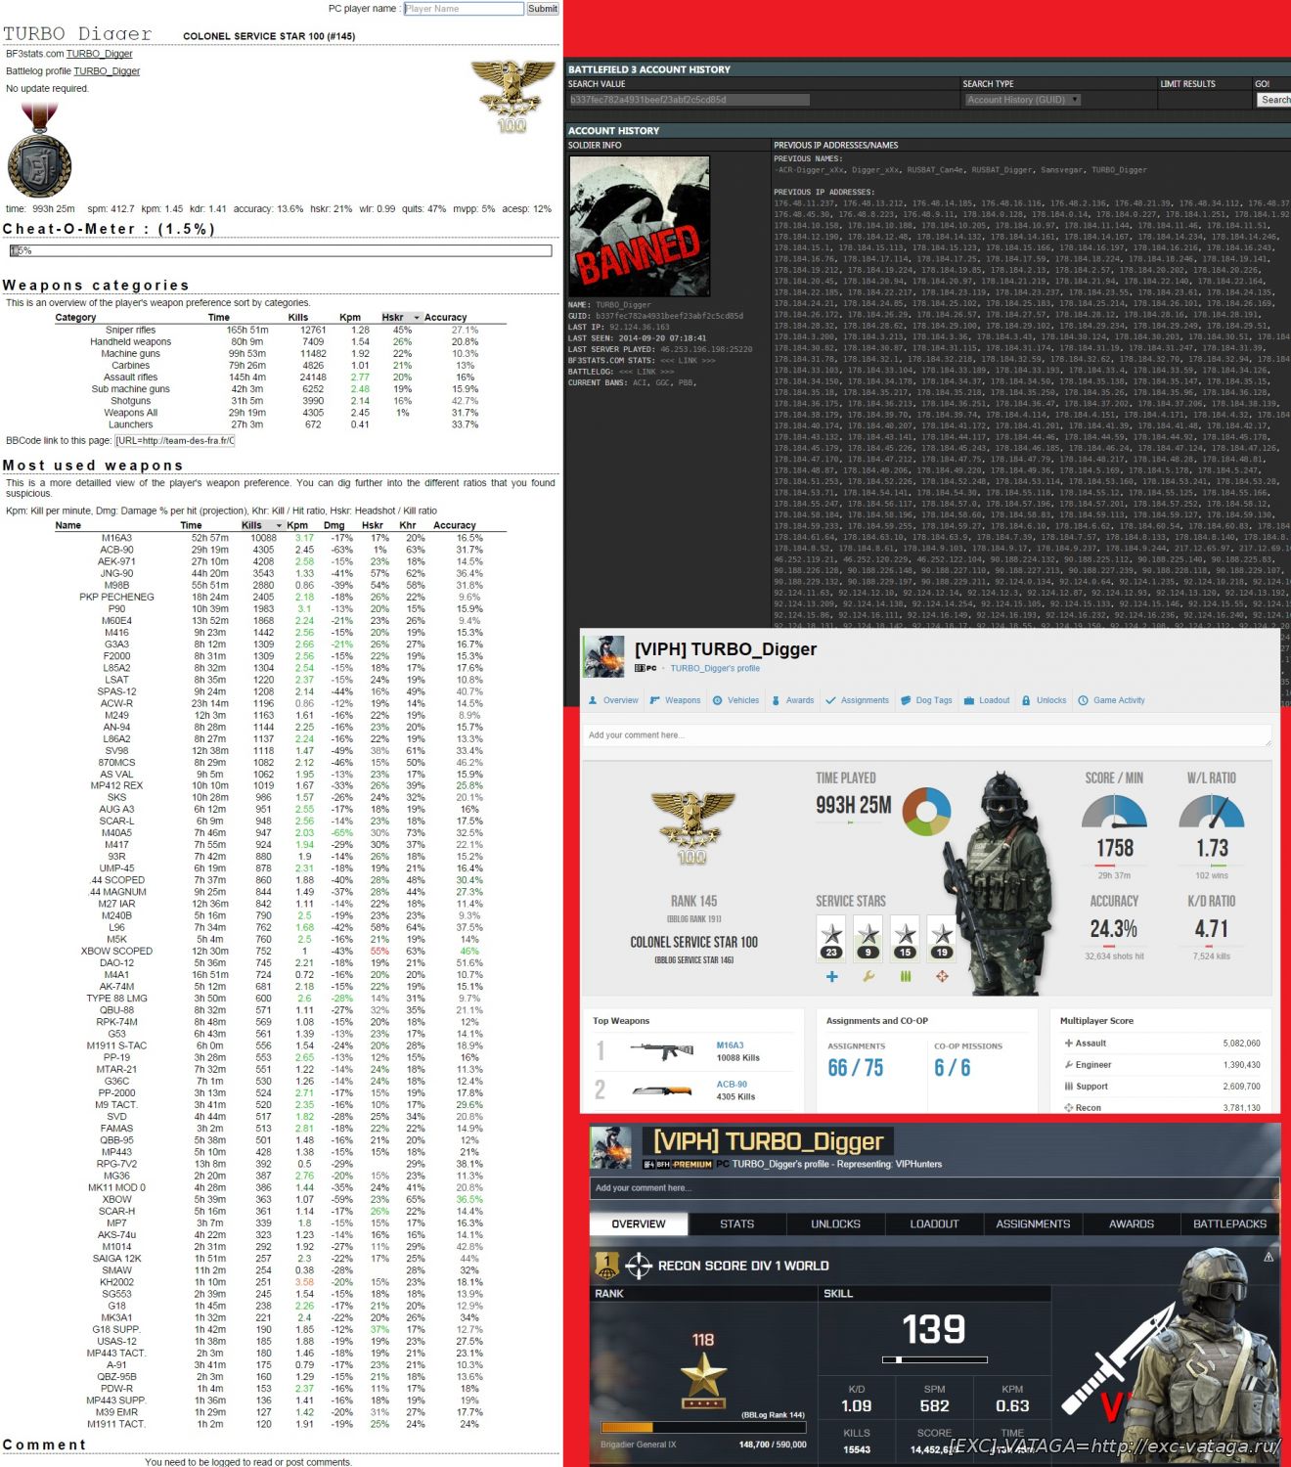Click the service star showing 9

(x=868, y=938)
